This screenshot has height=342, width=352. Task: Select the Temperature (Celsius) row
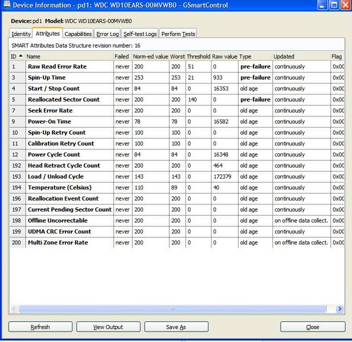[x=177, y=187]
